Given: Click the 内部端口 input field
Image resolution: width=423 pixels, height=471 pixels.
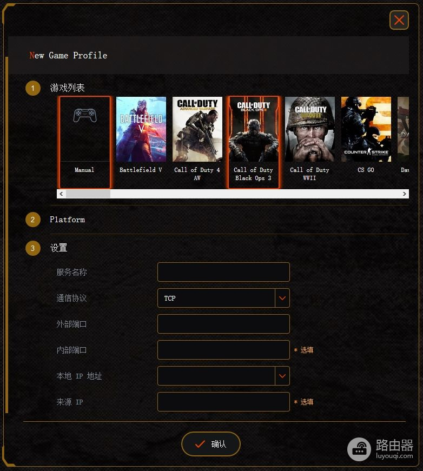Looking at the screenshot, I should pos(223,350).
